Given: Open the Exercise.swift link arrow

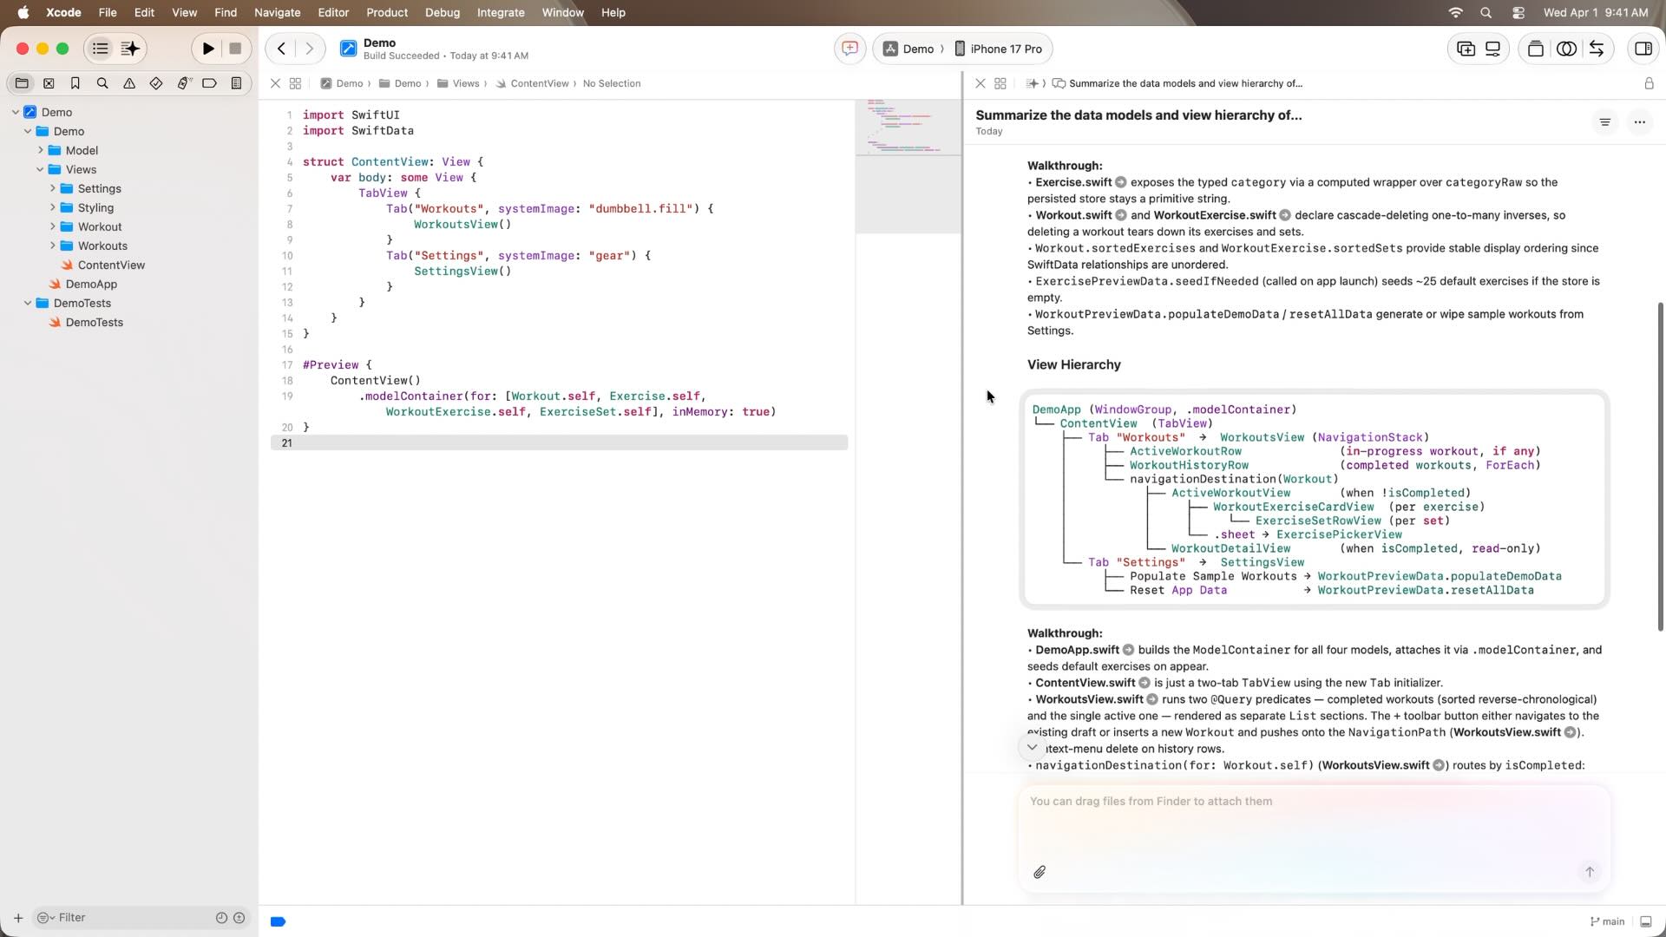Looking at the screenshot, I should point(1120,183).
